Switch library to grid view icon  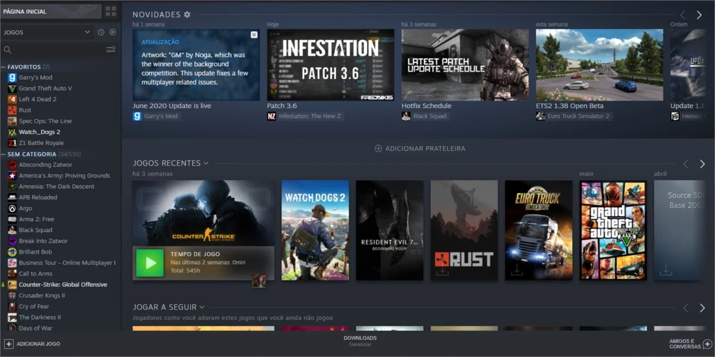tap(110, 11)
